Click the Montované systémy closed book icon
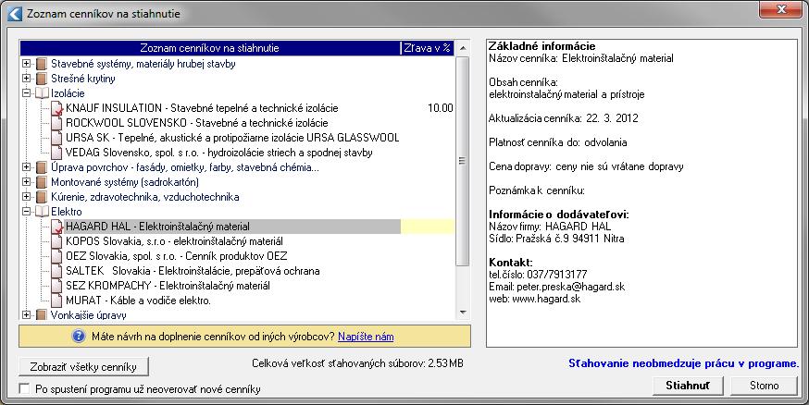The image size is (809, 405). 42,182
